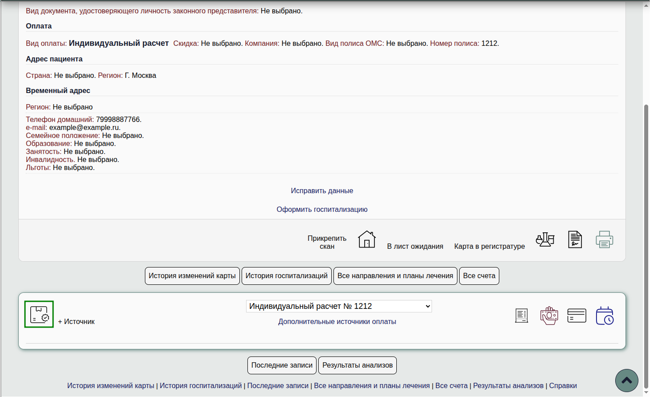Open the Справки link in the footer
Viewport: 650px width, 397px height.
(563, 385)
